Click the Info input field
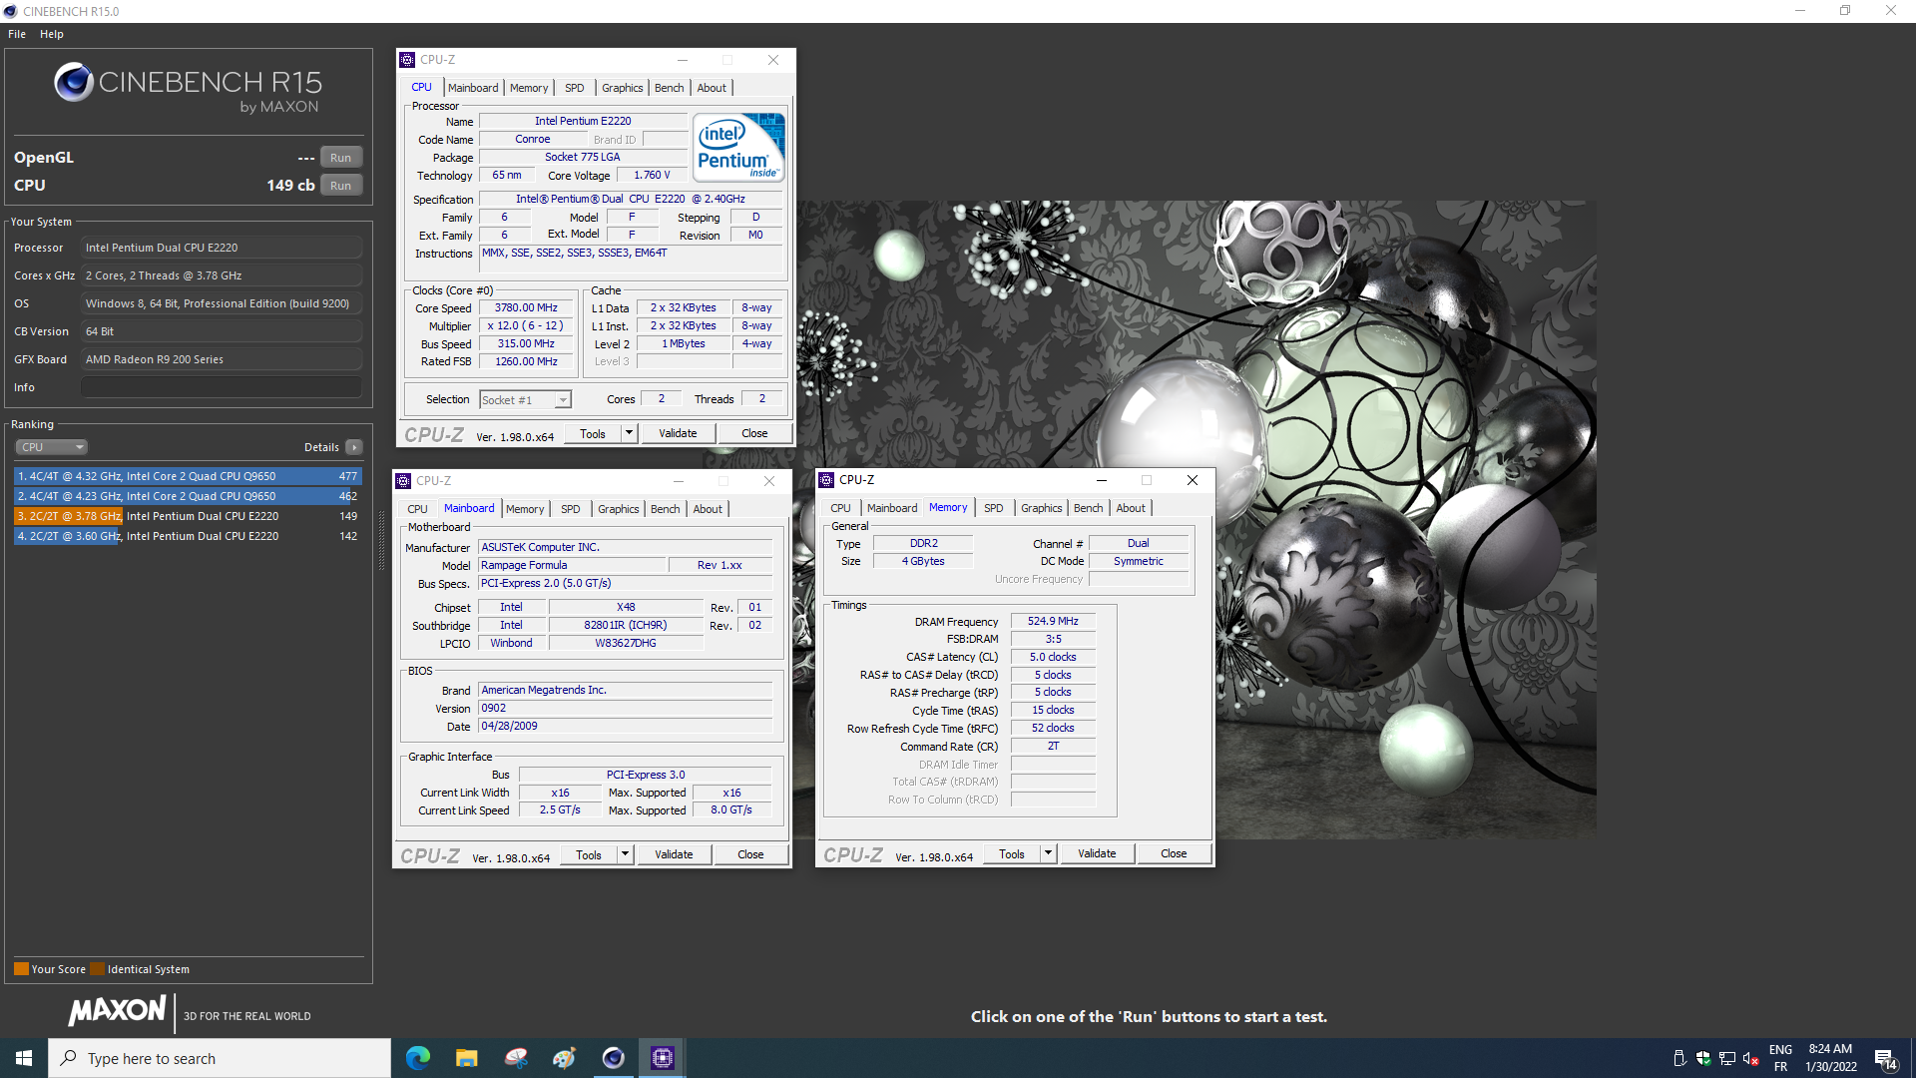 point(222,387)
